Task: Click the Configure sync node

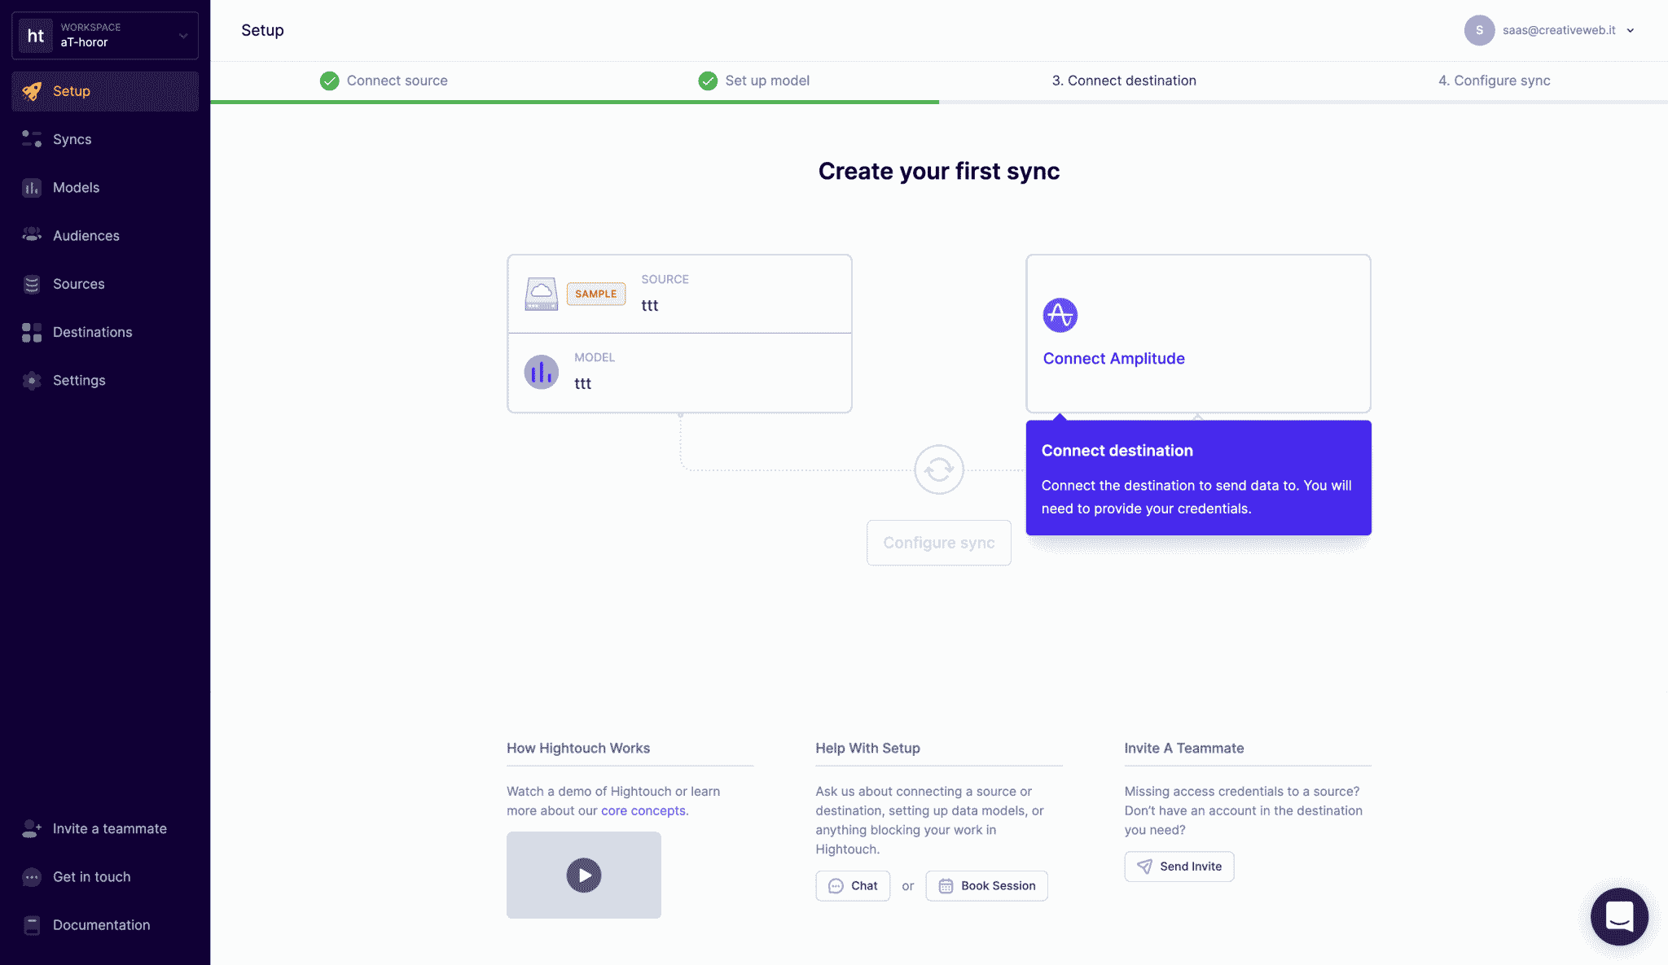Action: pyautogui.click(x=939, y=542)
